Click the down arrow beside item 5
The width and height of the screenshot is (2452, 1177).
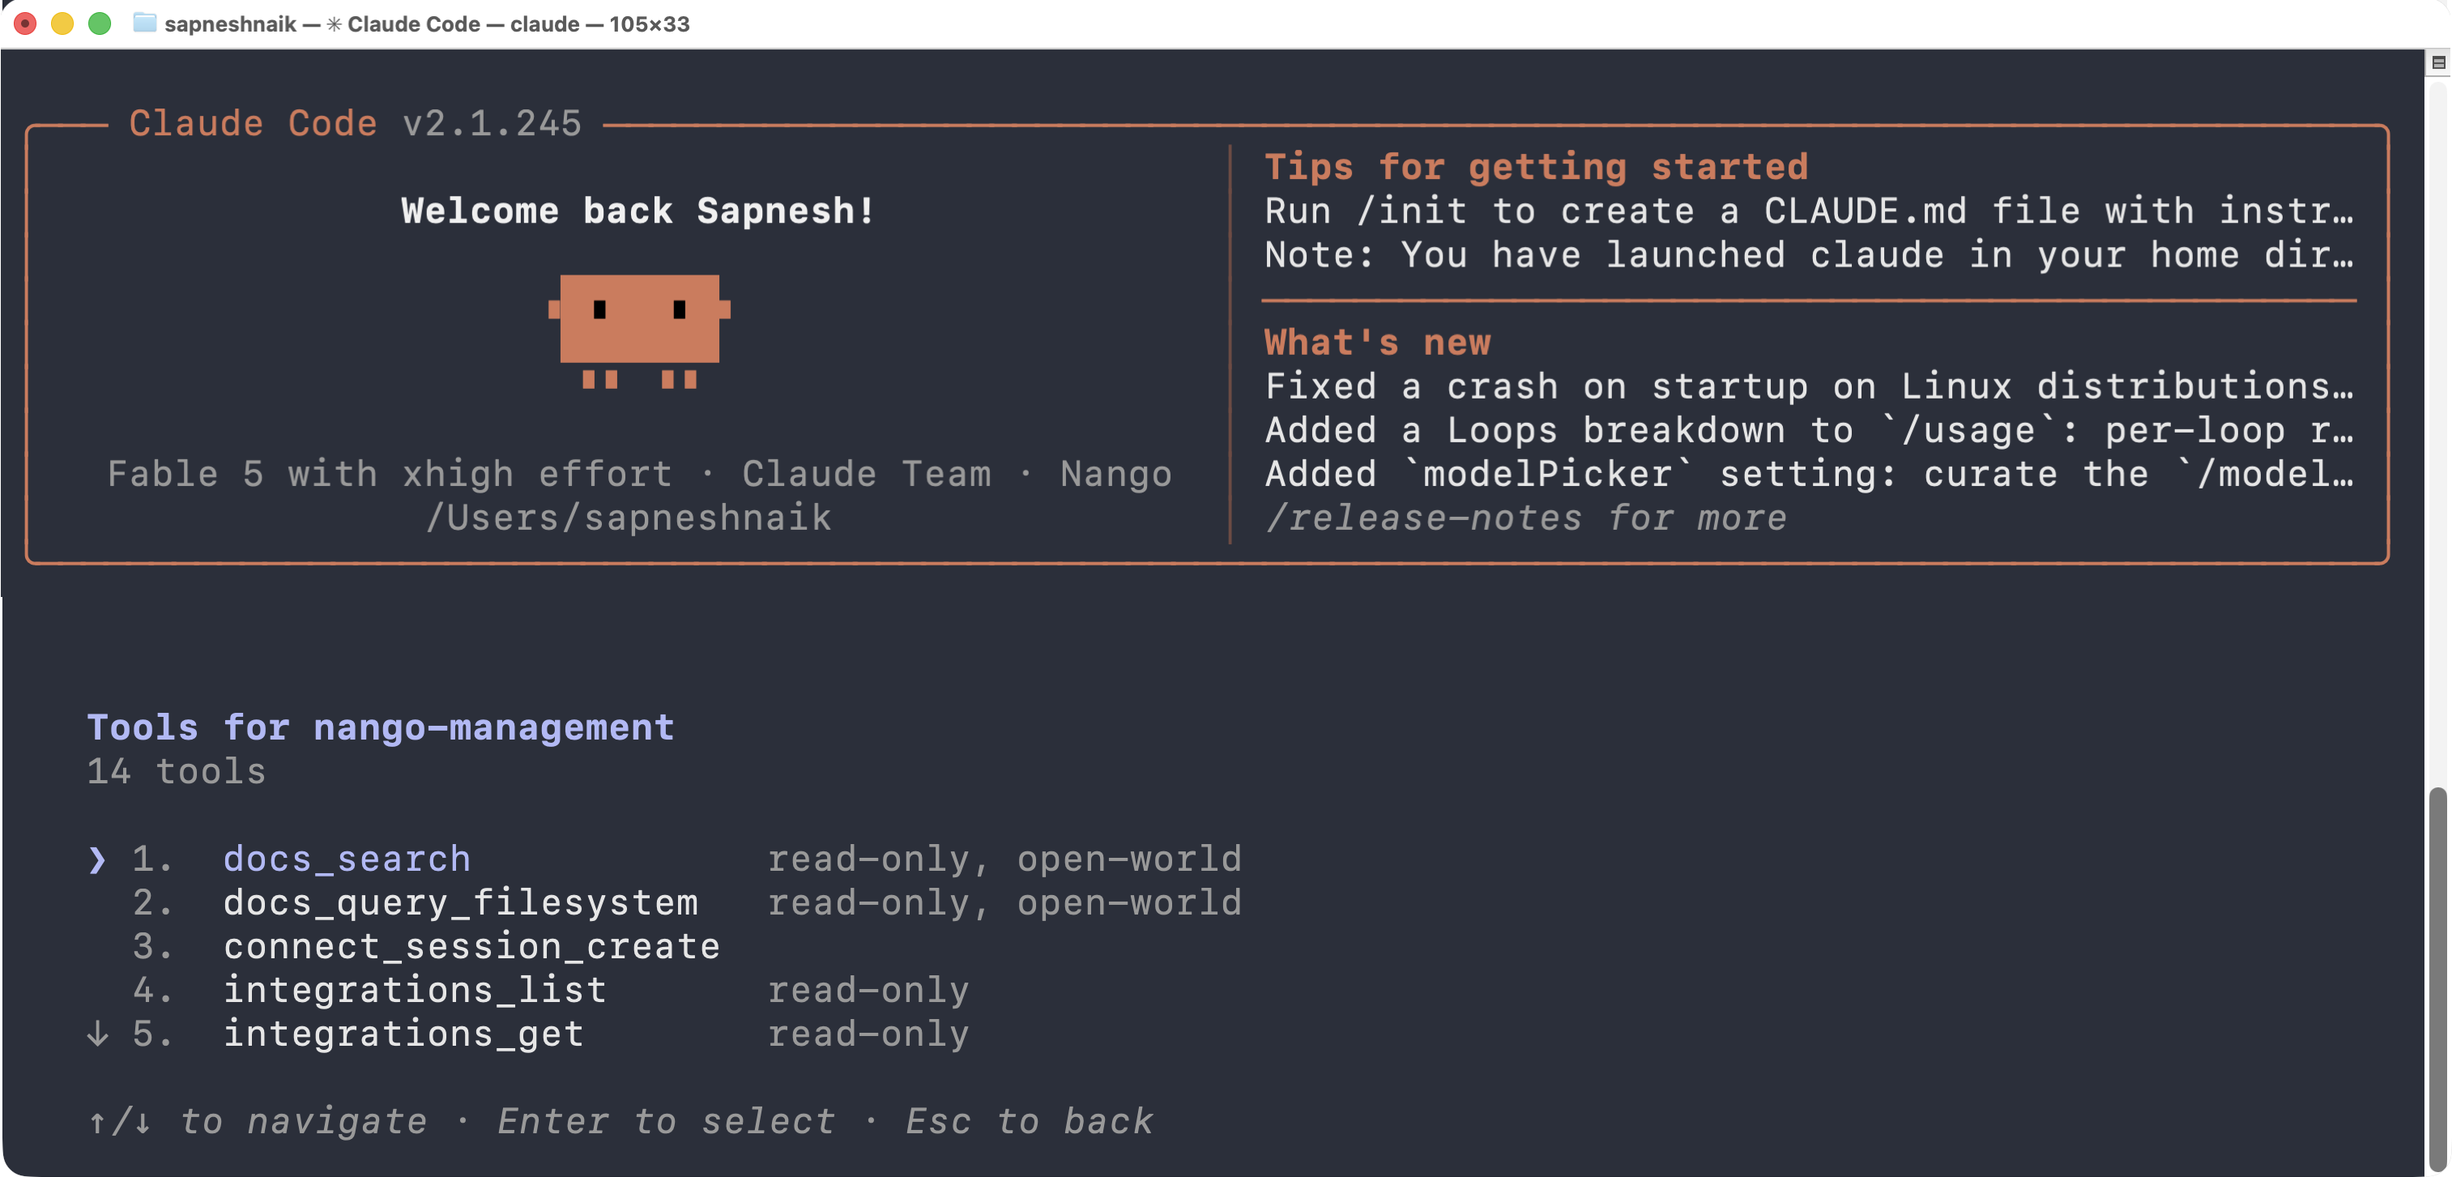point(97,1034)
